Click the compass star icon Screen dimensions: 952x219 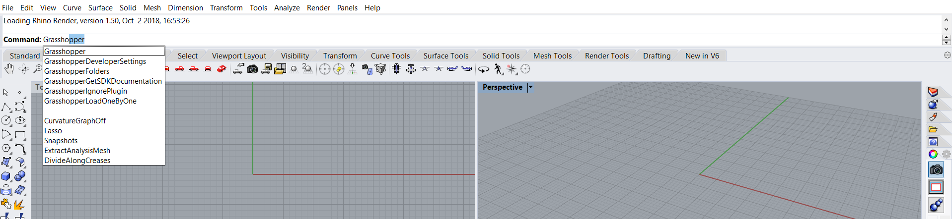(x=512, y=69)
